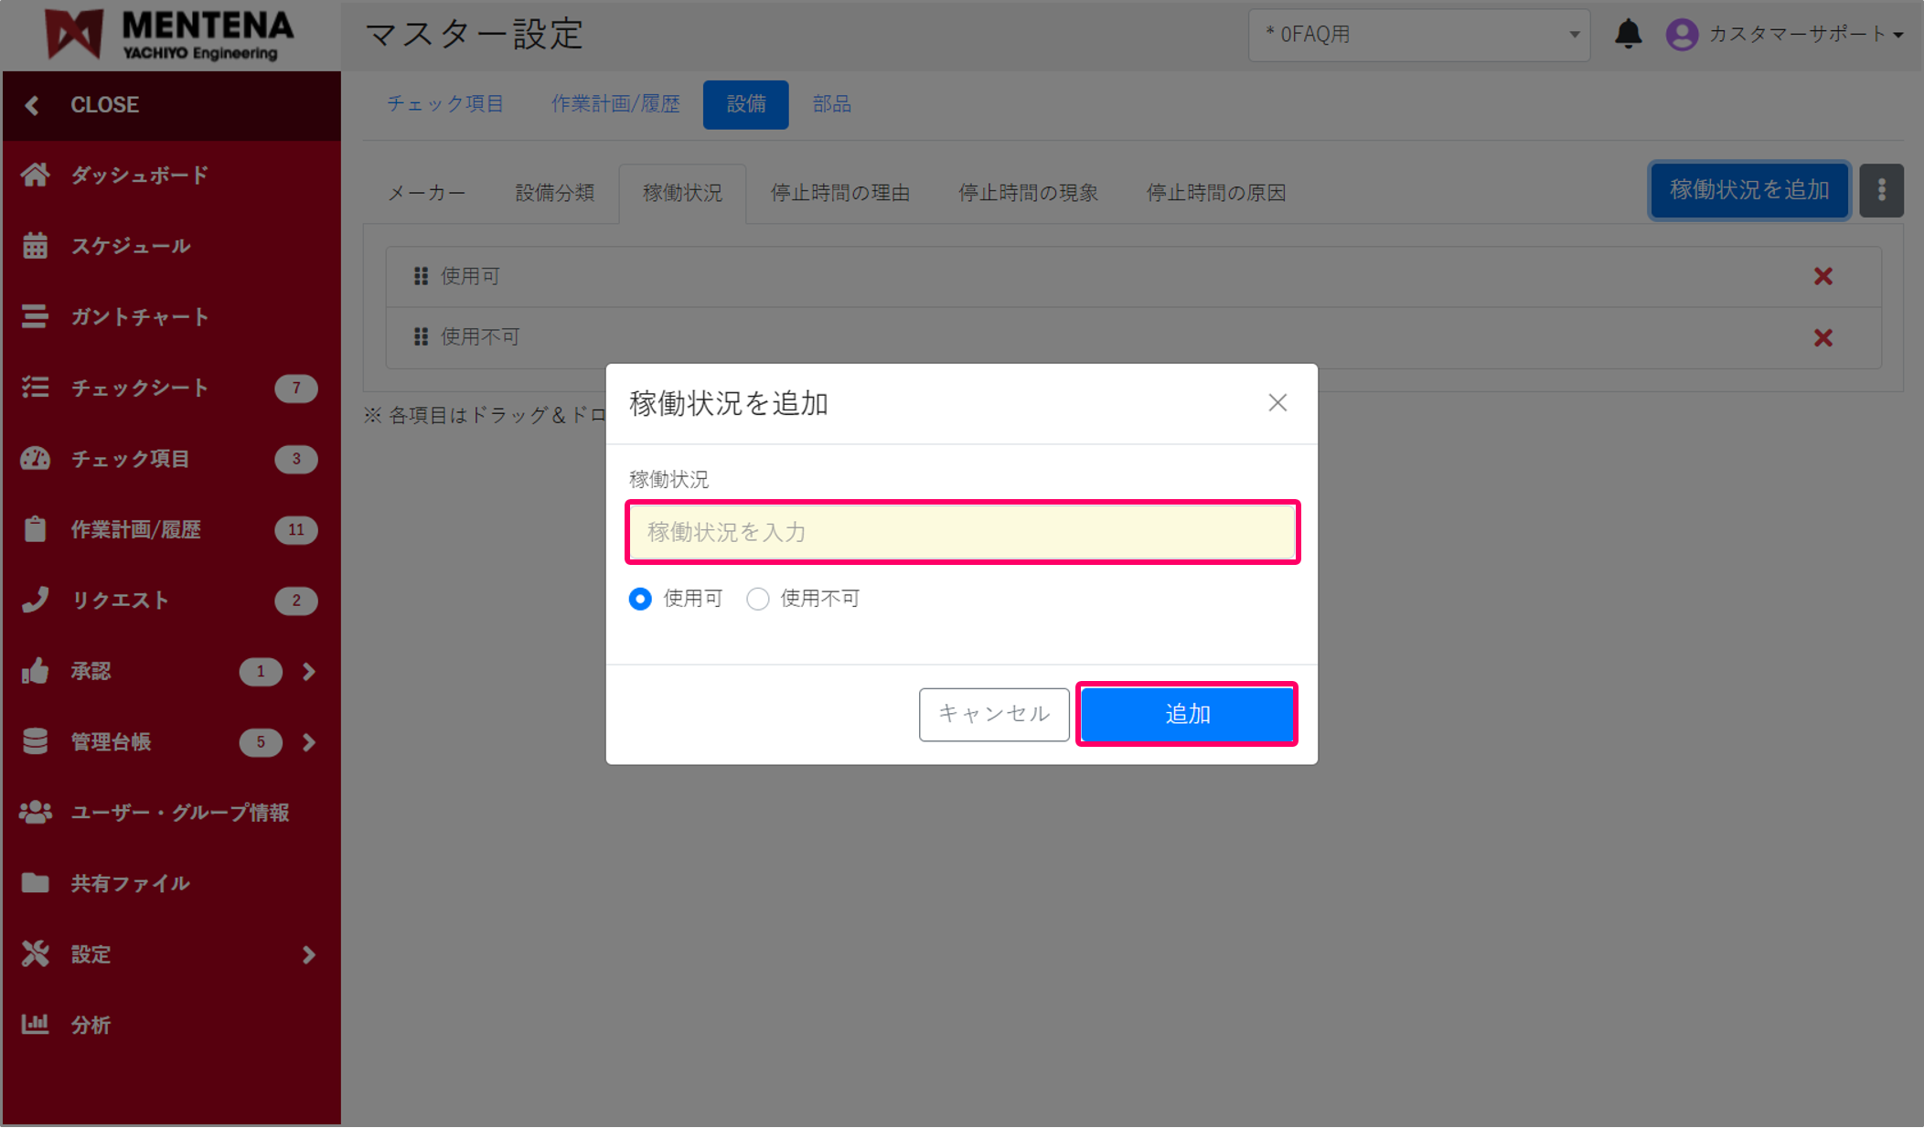This screenshot has height=1128, width=1924.
Task: Click the チェックシート sidebar icon
Action: [x=36, y=388]
